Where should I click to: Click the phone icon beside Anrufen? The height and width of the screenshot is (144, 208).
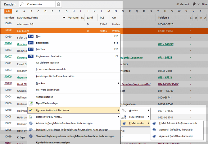point(124,110)
